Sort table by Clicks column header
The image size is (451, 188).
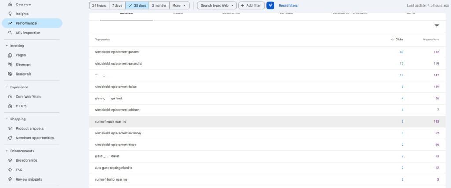click(x=397, y=40)
